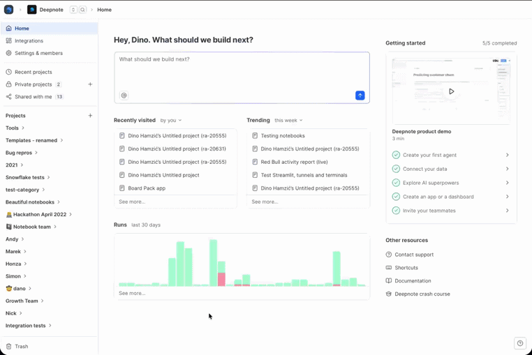Open Red Bull activity report (live)
Image resolution: width=532 pixels, height=355 pixels.
tap(308, 162)
